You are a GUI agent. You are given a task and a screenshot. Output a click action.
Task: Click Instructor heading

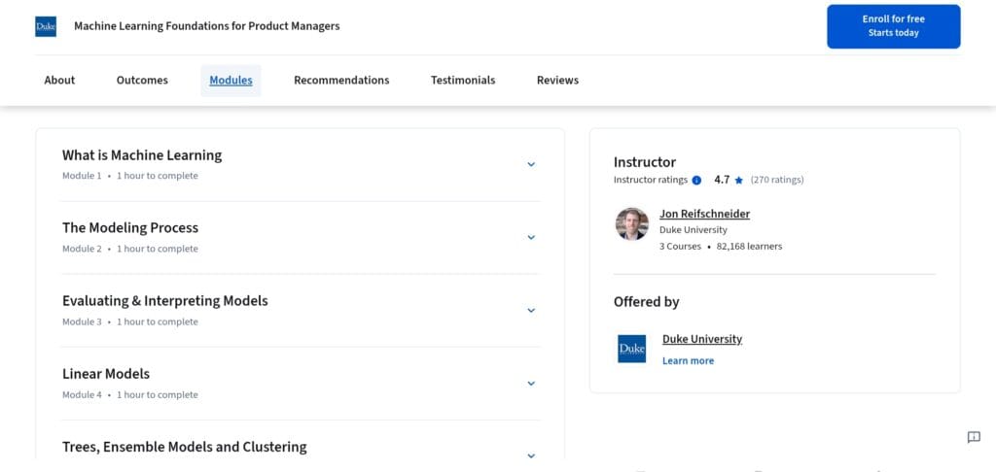pos(645,162)
